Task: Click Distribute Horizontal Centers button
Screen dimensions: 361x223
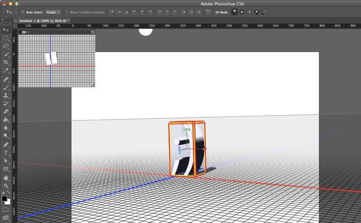Action: [x=191, y=12]
